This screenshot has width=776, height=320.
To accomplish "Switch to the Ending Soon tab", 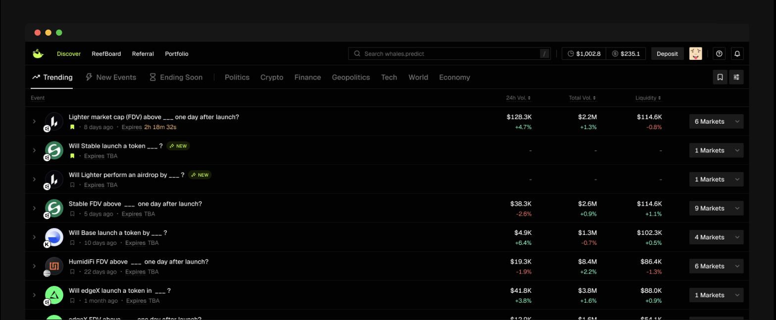I will pos(176,77).
